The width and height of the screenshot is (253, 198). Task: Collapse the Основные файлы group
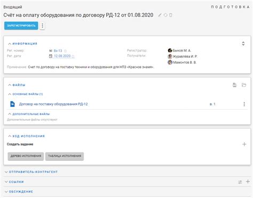[10, 94]
